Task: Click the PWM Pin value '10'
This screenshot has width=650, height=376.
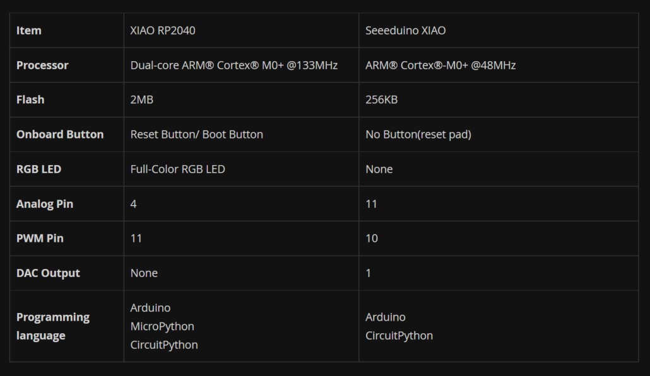Action: pos(372,238)
